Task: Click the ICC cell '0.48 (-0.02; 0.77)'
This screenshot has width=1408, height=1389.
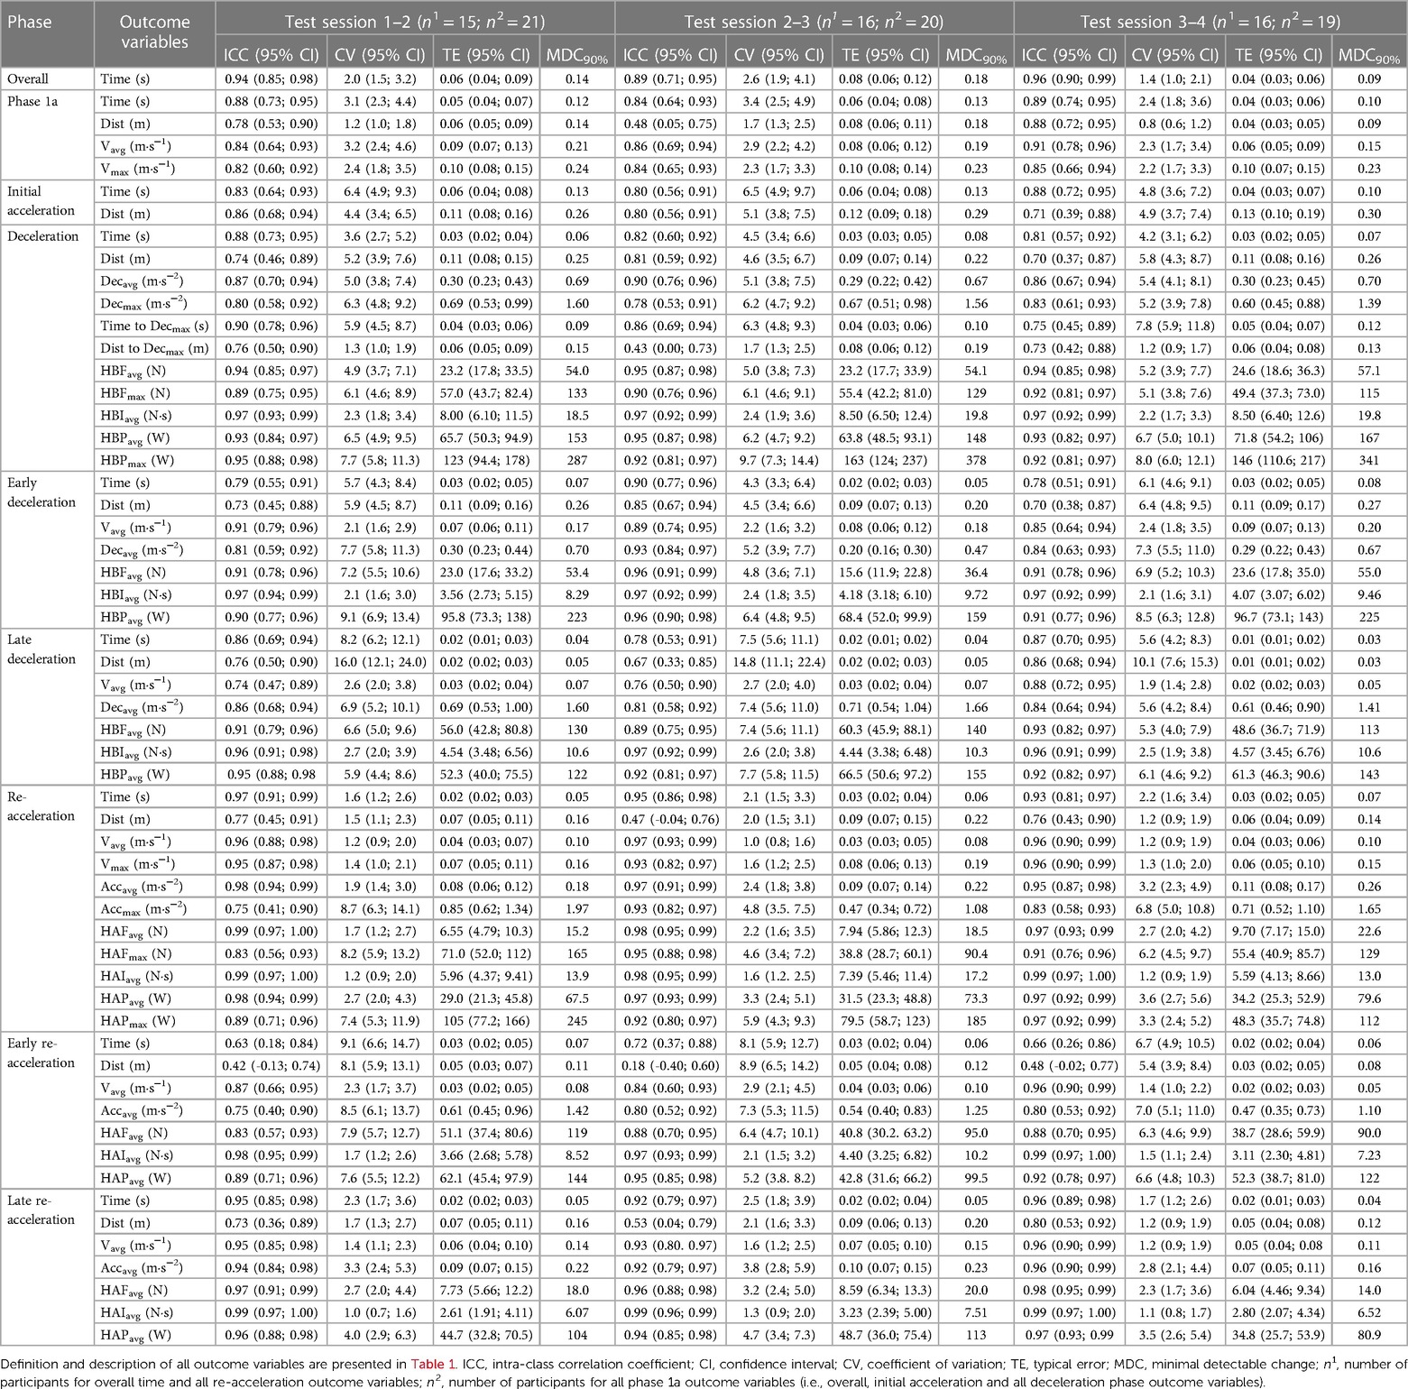Action: click(x=1070, y=1065)
